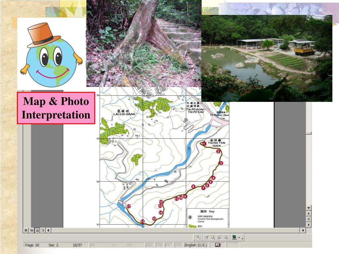Screen dimensions: 339x254
Task: Toggle EXT extend selection indicator
Action: tap(169, 245)
